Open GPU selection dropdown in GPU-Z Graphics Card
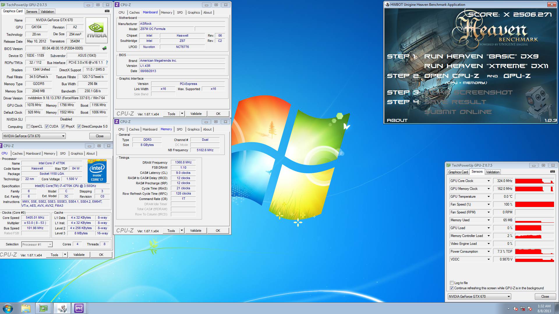The image size is (559, 314). (x=34, y=136)
